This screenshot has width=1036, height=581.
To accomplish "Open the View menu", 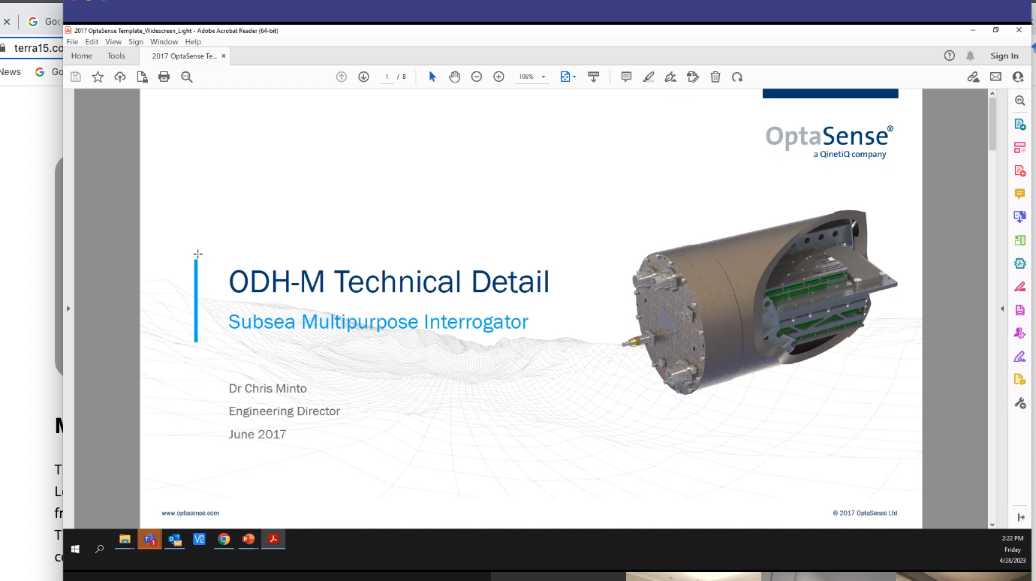I will 113,42.
